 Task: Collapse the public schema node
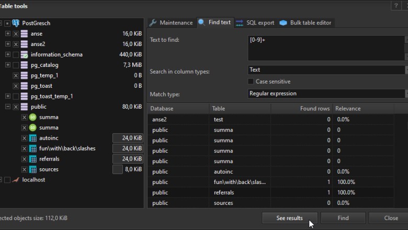click(x=8, y=107)
